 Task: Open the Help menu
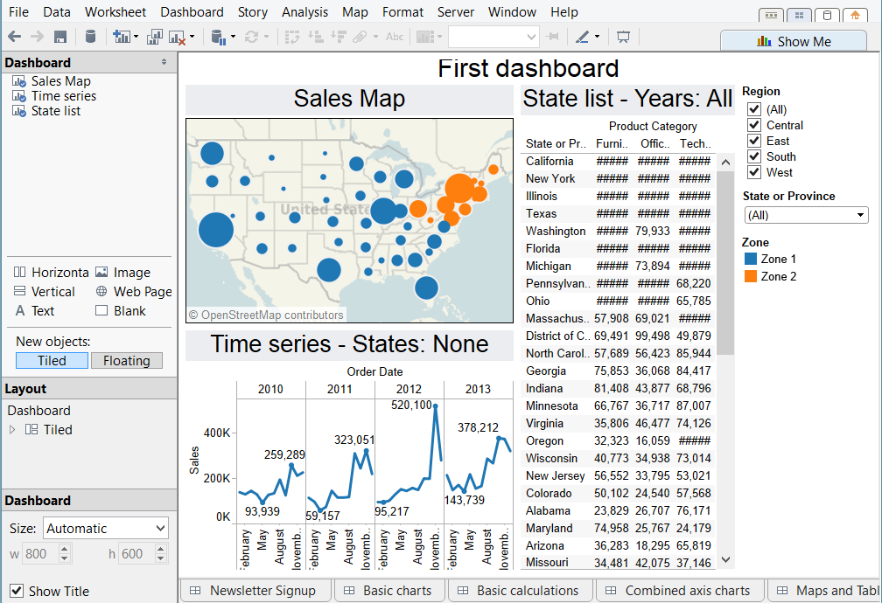[x=564, y=12]
